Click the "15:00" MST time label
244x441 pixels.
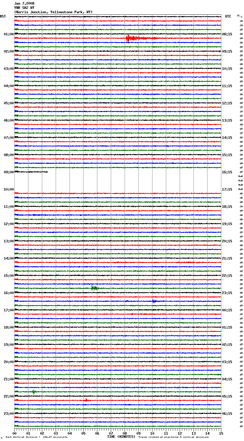coord(9,276)
